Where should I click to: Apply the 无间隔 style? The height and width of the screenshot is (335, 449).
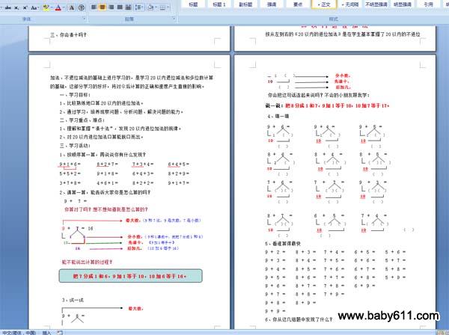350,4
